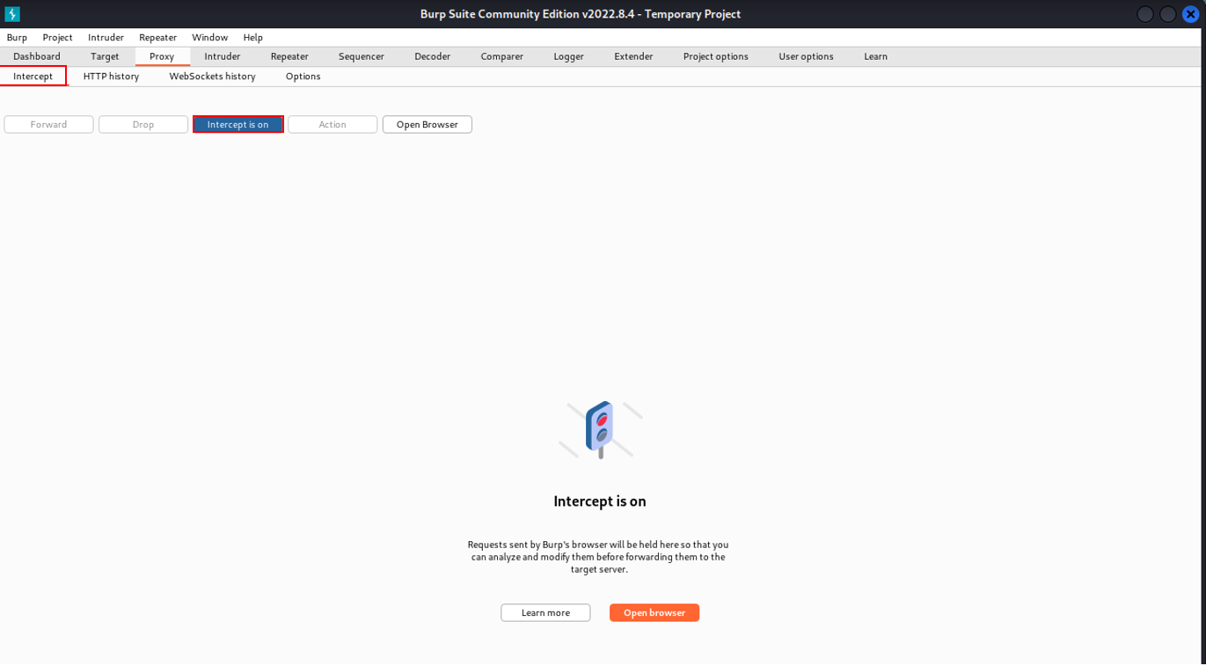Open the Project menu
Screen dimensions: 1206x666
(x=57, y=38)
